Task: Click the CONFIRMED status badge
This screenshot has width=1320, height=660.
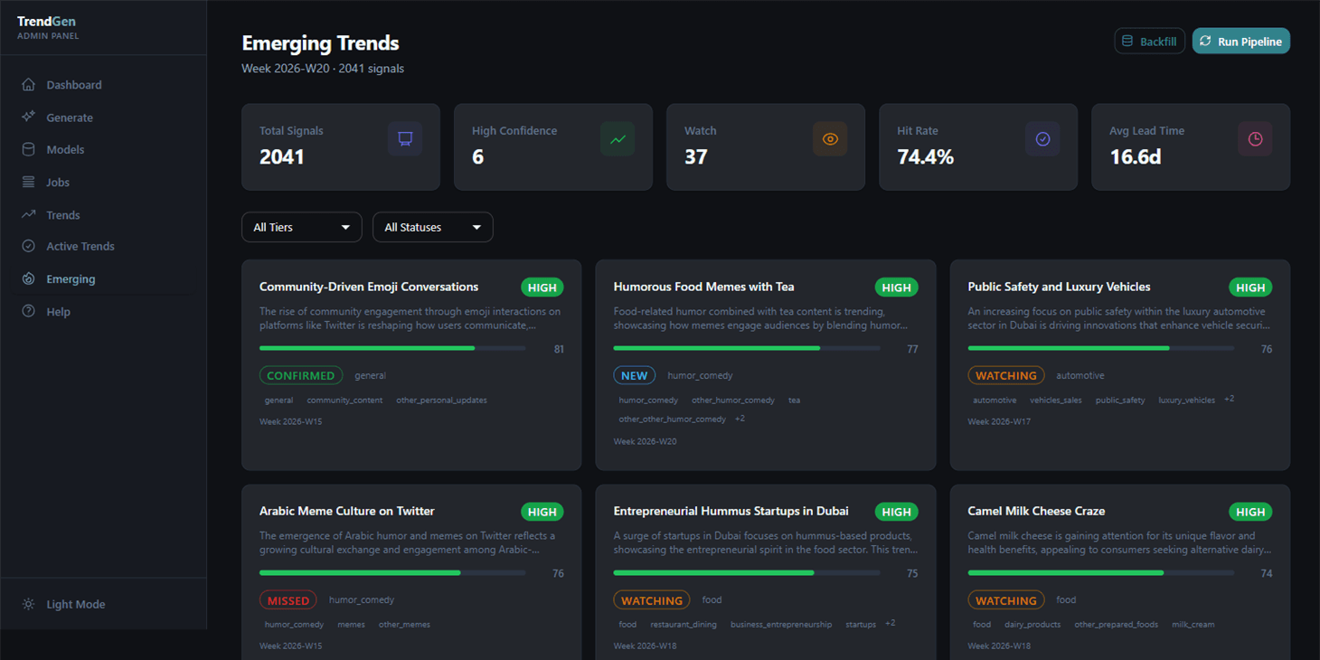Action: click(x=301, y=375)
